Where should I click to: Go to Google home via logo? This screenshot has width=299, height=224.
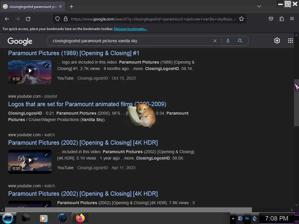tap(20, 41)
